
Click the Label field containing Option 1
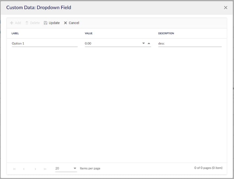44,44
